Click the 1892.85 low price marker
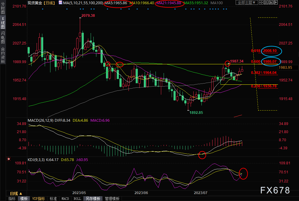This screenshot has height=201, width=299. [195, 113]
